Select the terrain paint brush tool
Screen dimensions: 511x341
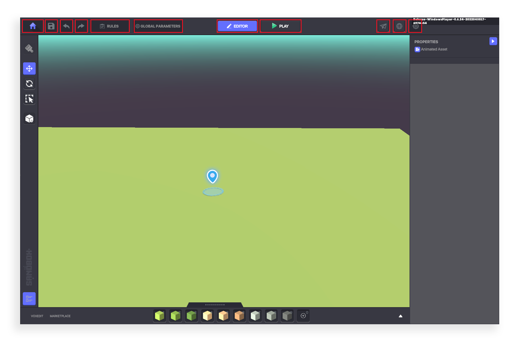[x=29, y=48]
